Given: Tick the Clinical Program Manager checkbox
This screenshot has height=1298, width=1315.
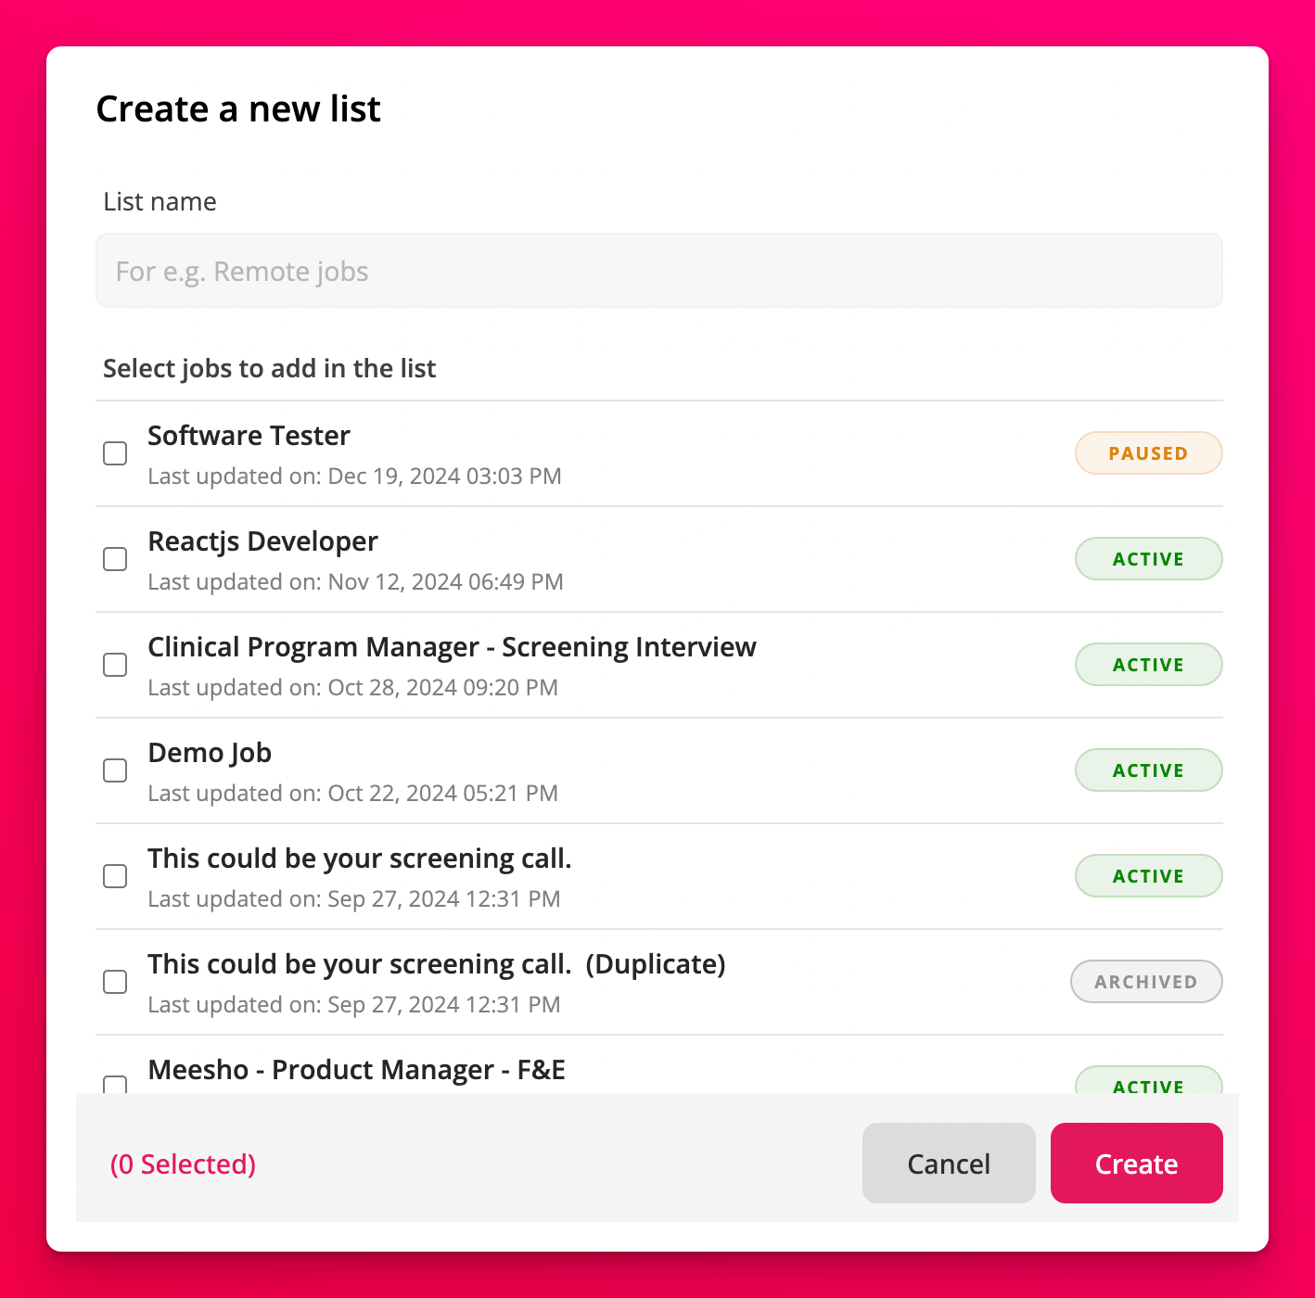Looking at the screenshot, I should pos(115,665).
